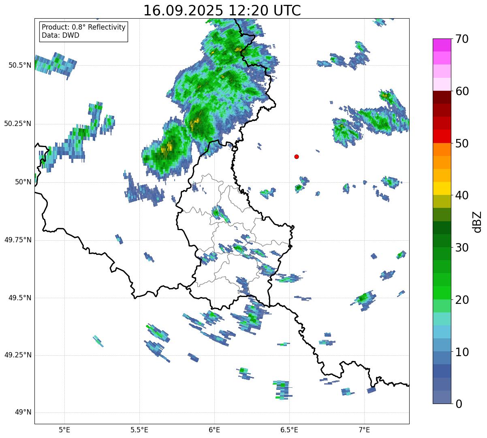Click the 49.5°N latitude tick label
This screenshot has height=438, width=487.
(x=20, y=298)
